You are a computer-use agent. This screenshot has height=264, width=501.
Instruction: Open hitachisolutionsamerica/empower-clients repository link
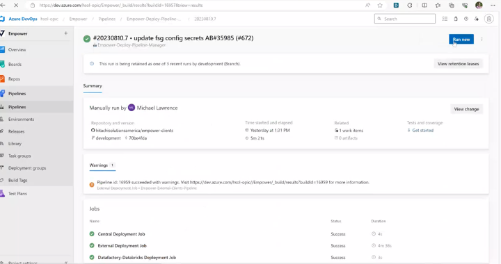[x=134, y=131]
